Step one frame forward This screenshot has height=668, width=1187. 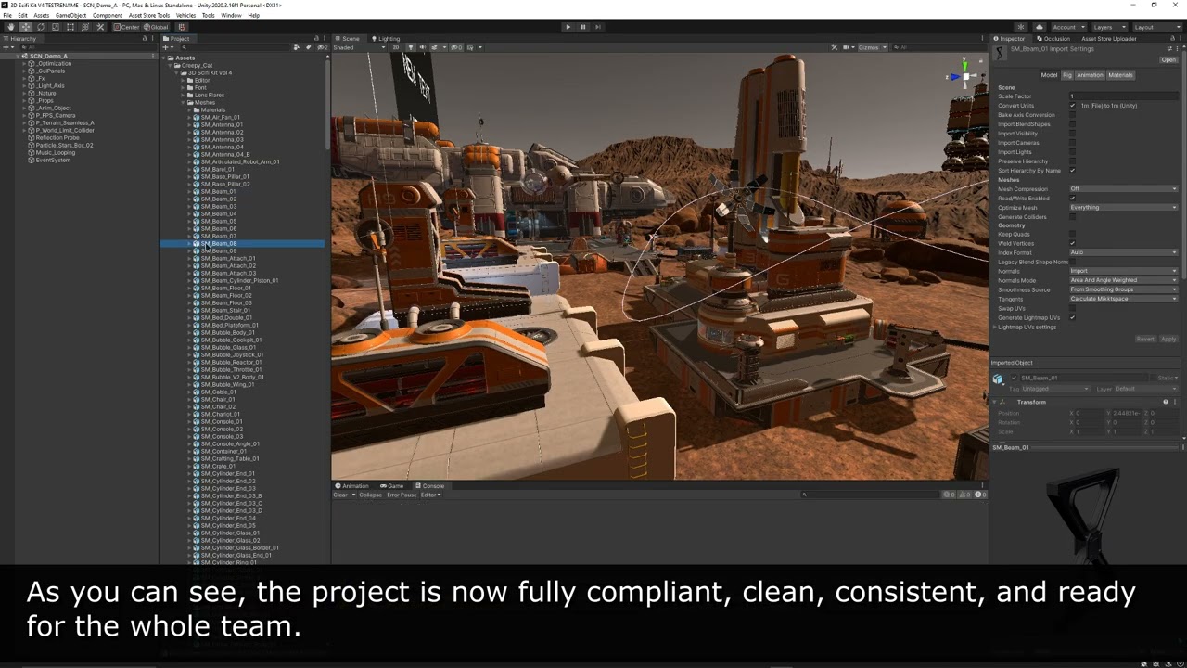click(598, 27)
